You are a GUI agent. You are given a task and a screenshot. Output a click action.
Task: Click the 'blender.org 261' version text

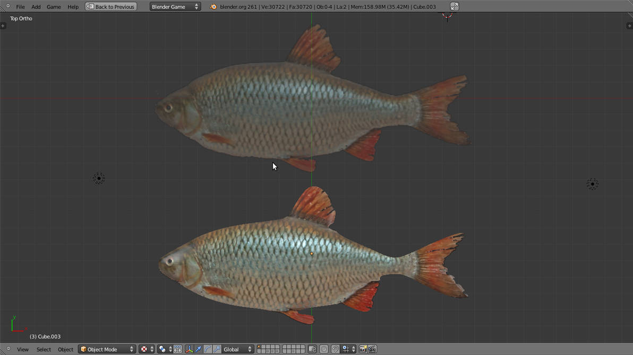[238, 7]
